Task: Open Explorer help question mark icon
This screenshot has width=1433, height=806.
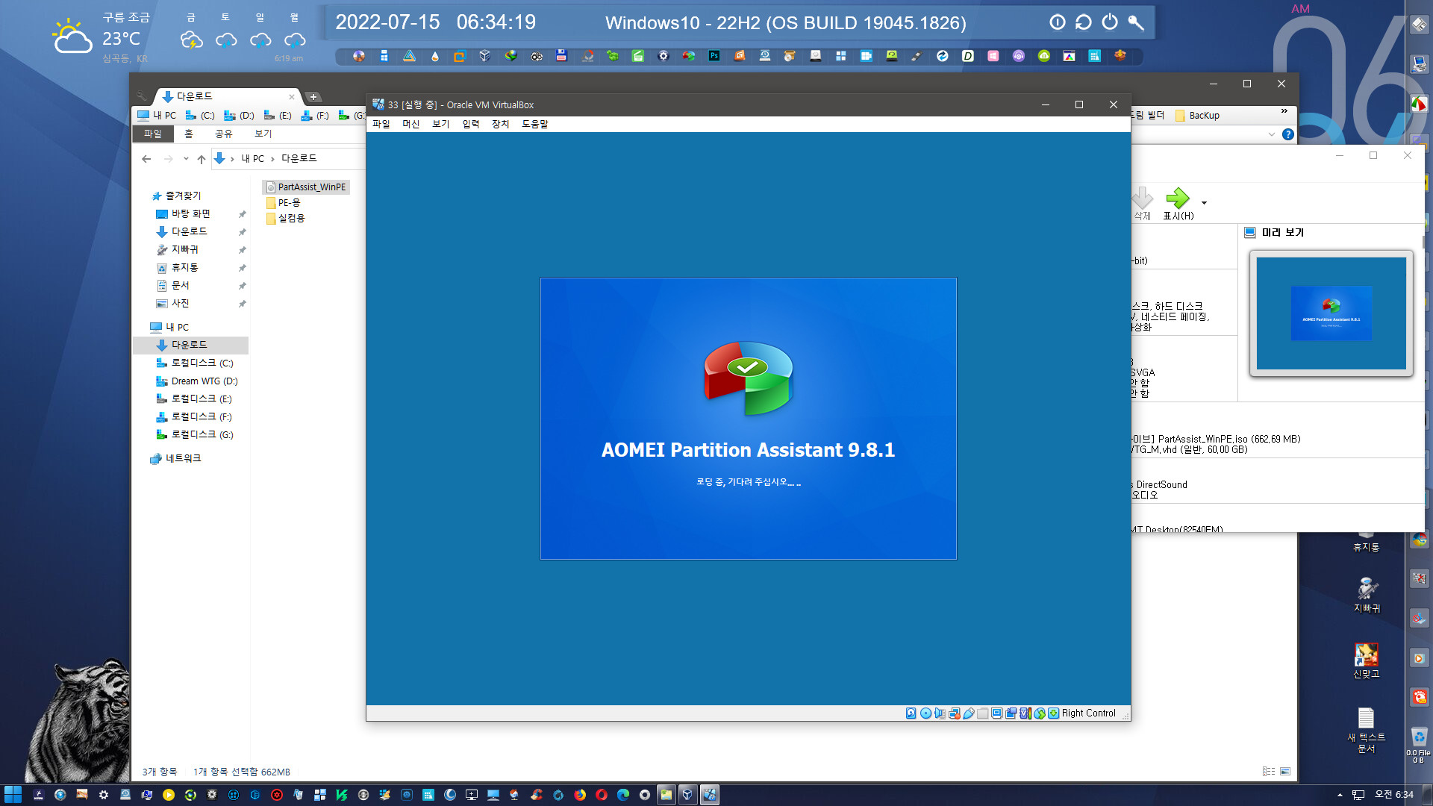Action: (1287, 134)
